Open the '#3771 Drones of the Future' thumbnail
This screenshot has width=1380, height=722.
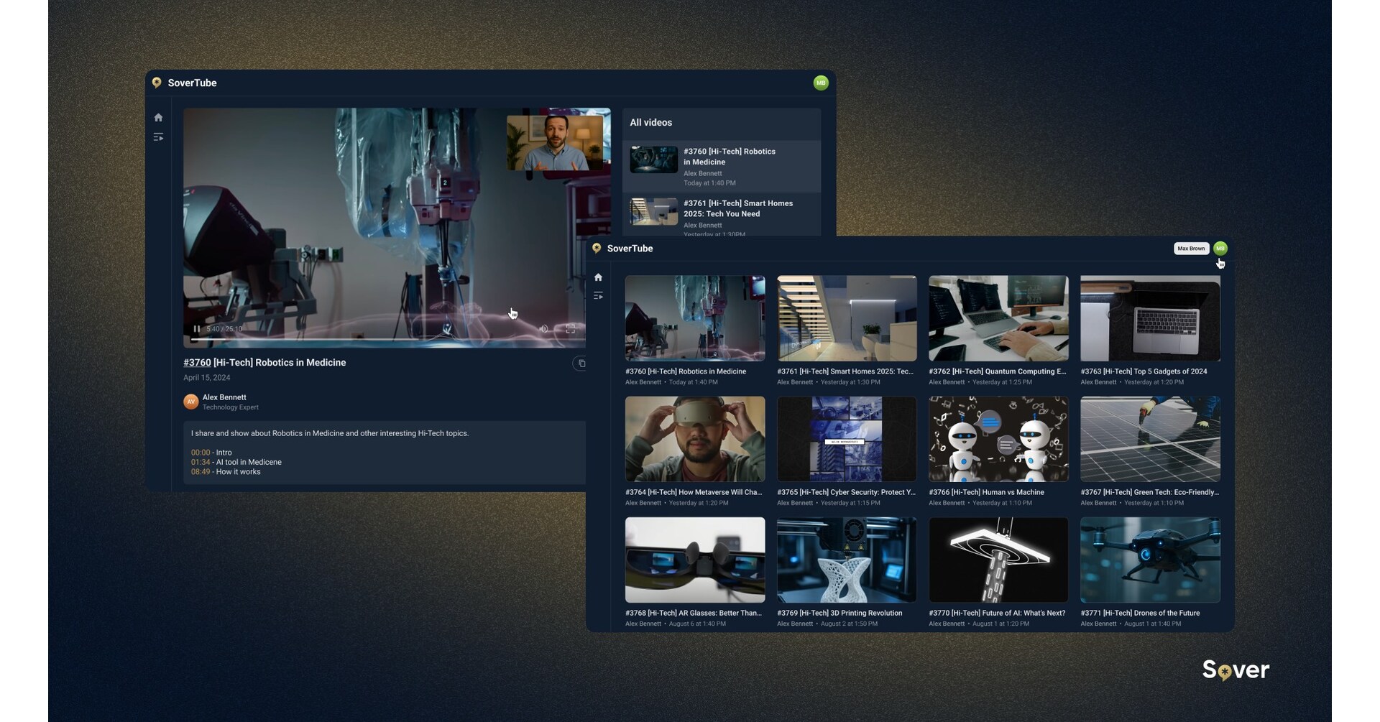1149,560
